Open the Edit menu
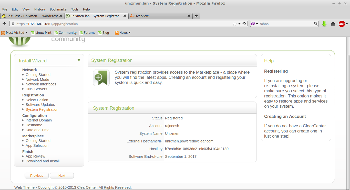 click(x=15, y=9)
